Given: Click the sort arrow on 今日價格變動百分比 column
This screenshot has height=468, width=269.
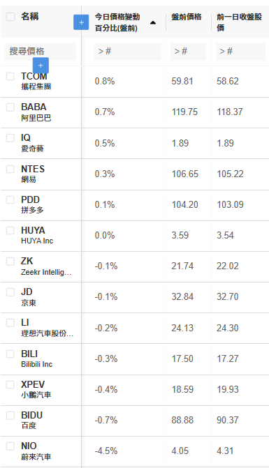Looking at the screenshot, I should (153, 23).
